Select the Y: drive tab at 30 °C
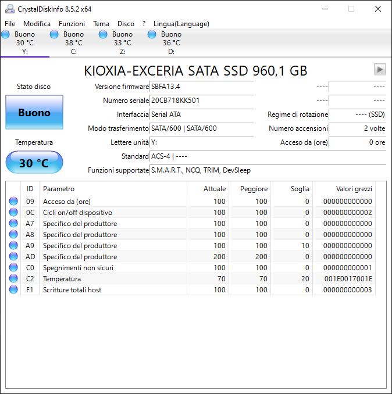The image size is (392, 394). point(24,43)
